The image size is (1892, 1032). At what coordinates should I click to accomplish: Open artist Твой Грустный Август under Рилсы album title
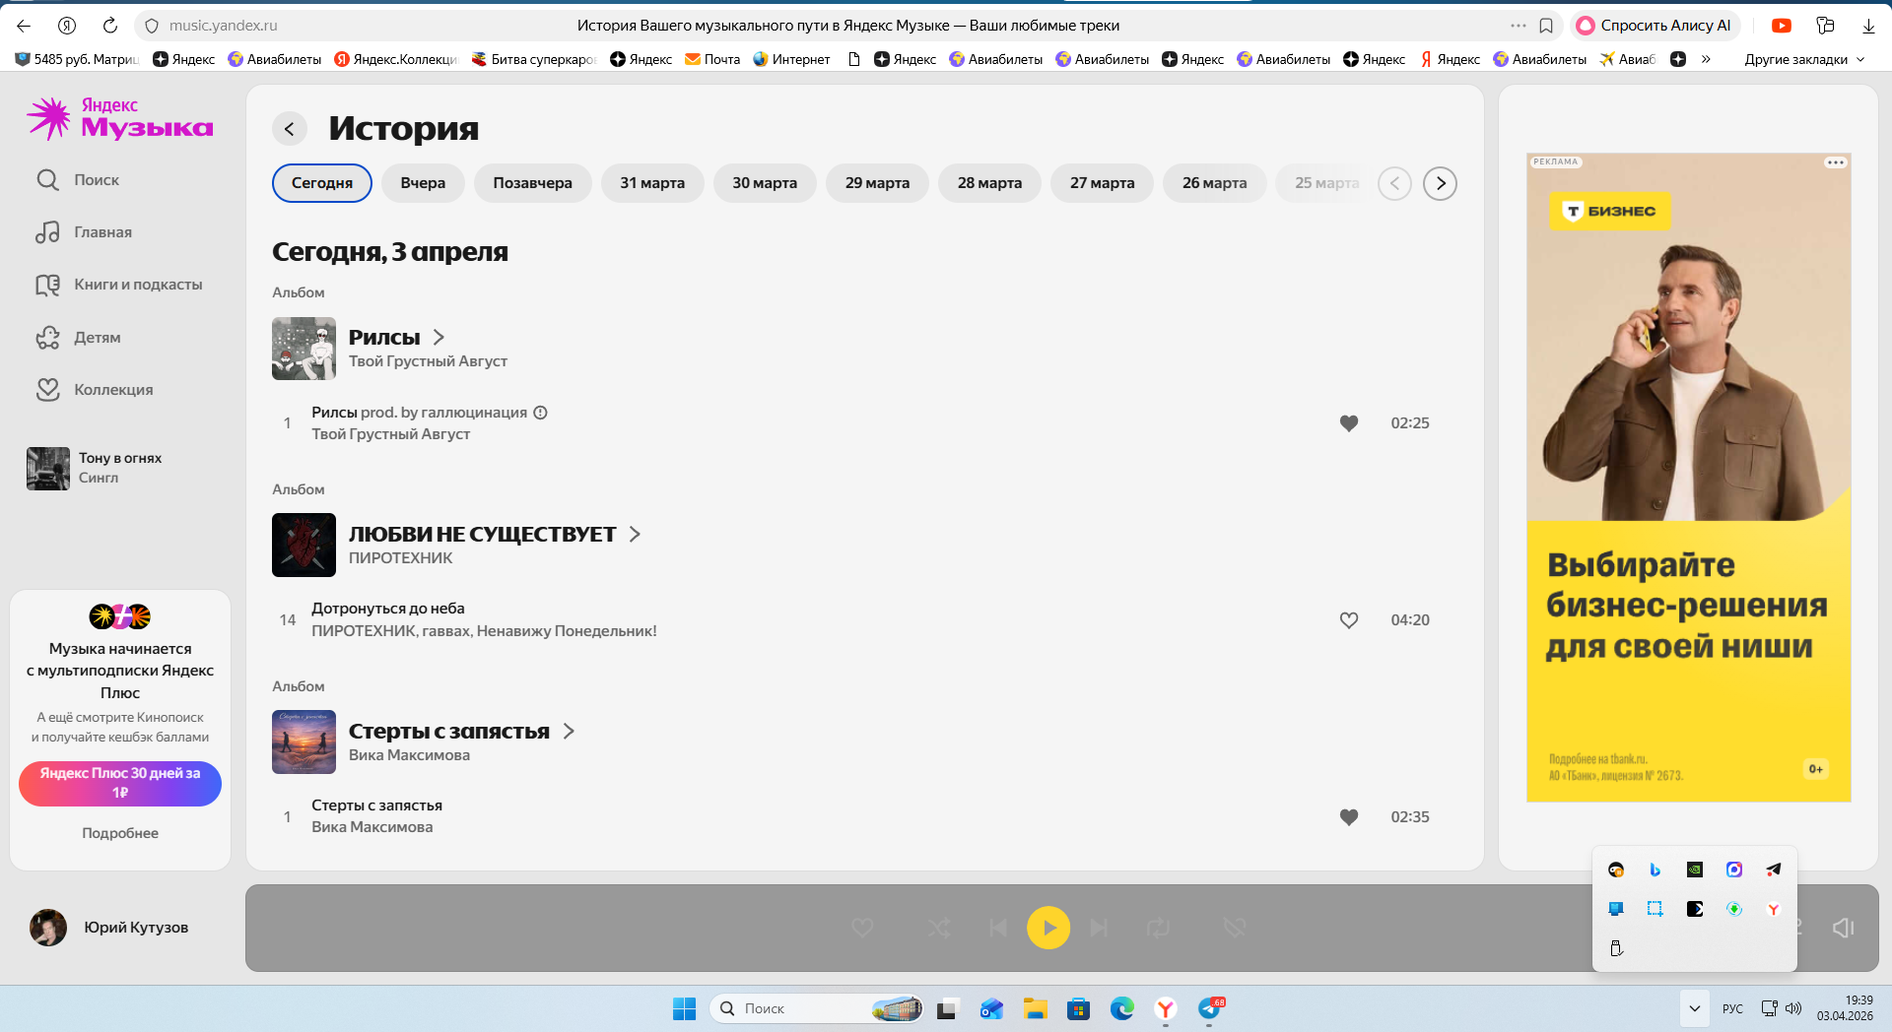[x=428, y=361]
